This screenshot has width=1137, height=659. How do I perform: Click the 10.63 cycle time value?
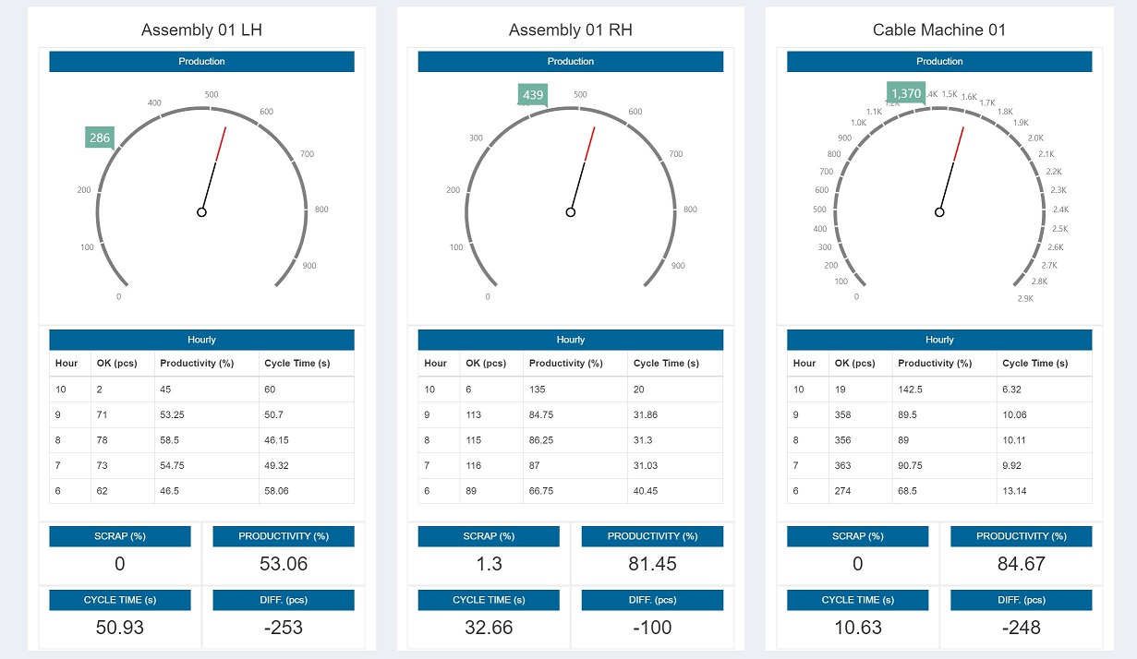coord(857,628)
